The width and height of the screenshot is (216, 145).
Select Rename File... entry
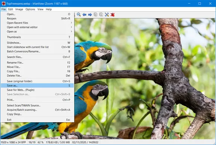point(37,63)
